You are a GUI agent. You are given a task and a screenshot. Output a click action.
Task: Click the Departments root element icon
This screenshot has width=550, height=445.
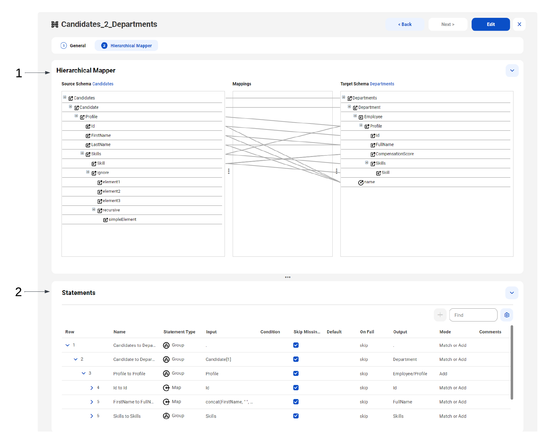click(350, 98)
